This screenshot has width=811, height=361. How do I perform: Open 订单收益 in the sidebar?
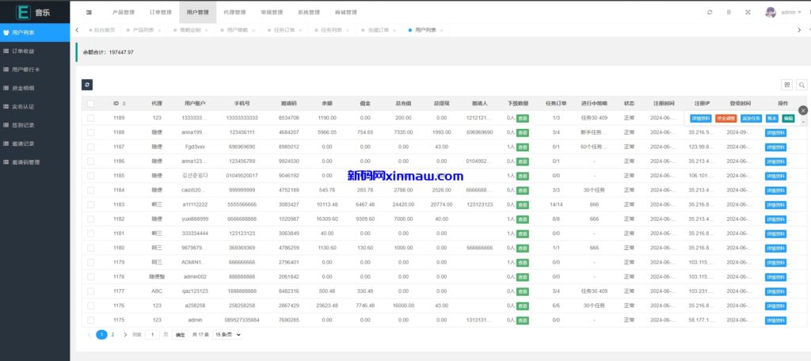35,51
